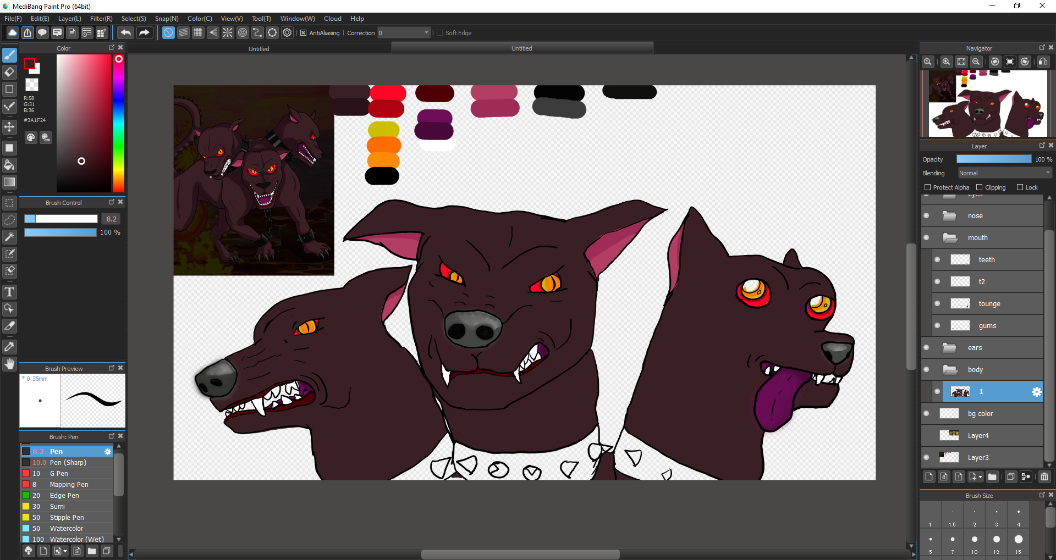This screenshot has height=560, width=1056.
Task: Select the Brush tool in the left toolbar
Action: click(9, 55)
